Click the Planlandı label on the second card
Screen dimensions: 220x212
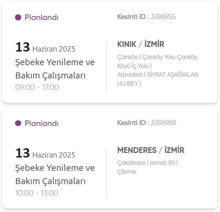pyautogui.click(x=42, y=123)
